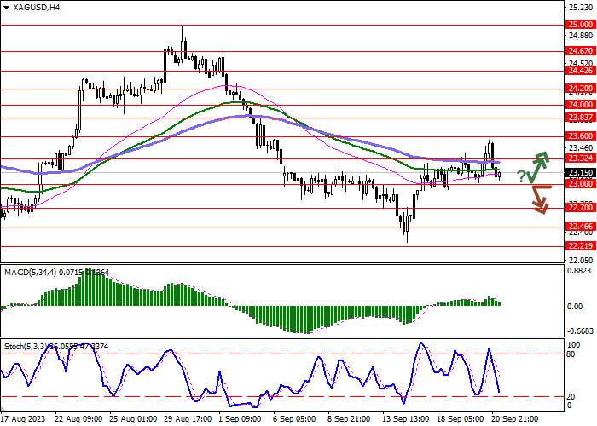Click the Stochastic scale value 100

click(x=574, y=345)
